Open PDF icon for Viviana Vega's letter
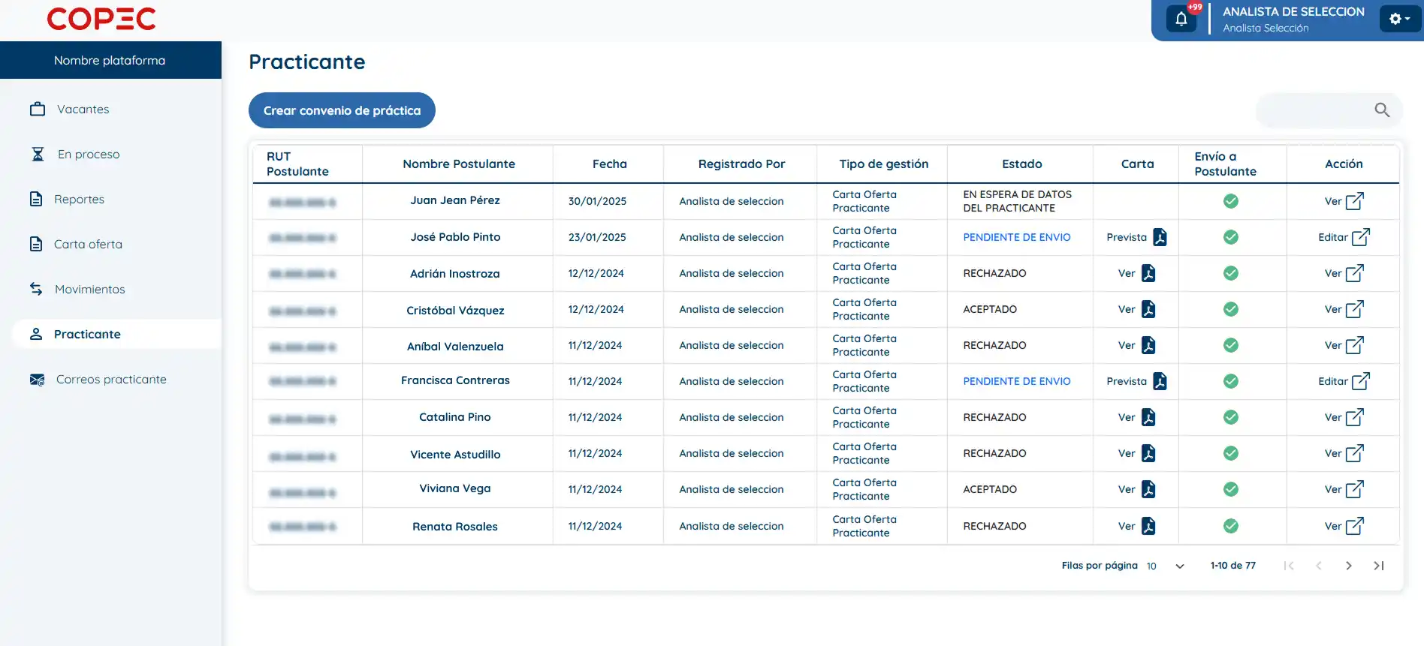 click(1148, 489)
